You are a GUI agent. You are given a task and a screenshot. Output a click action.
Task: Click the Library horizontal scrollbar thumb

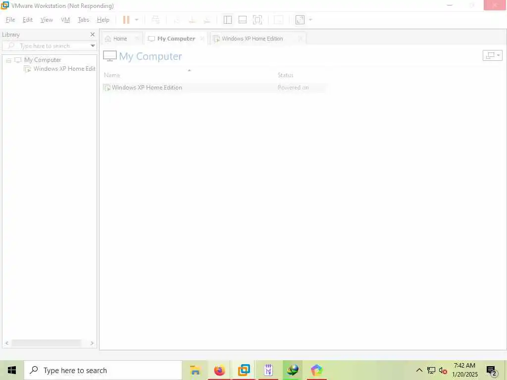coord(46,343)
